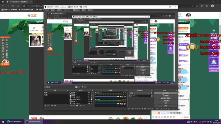221x124 pixels.
Task: Click the source properties gear button (属性)
Action: point(77,87)
